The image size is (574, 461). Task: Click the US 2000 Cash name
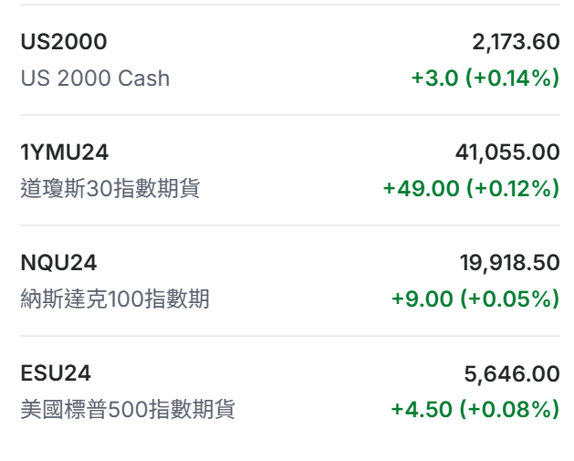point(95,79)
